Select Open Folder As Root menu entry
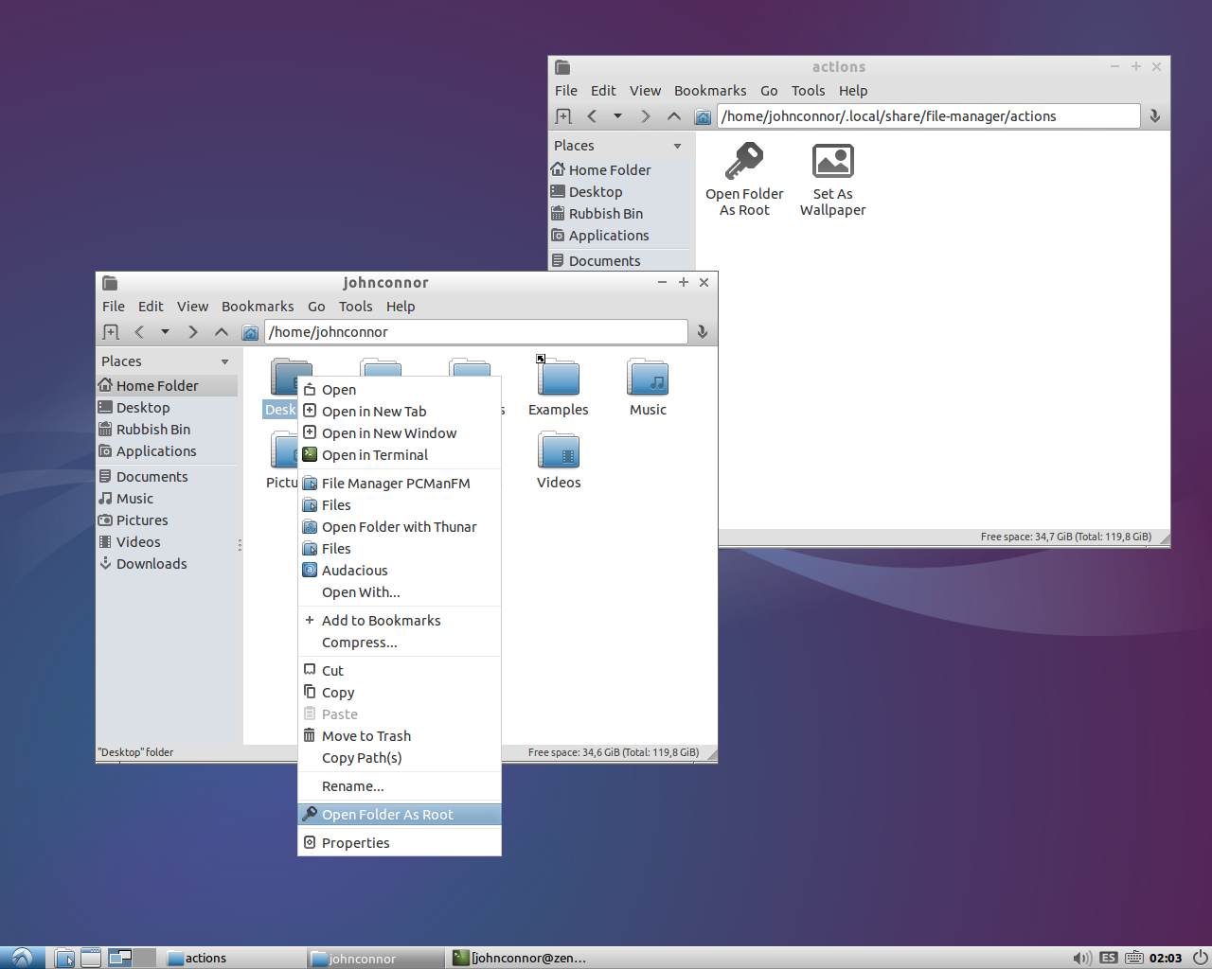The width and height of the screenshot is (1212, 969). [x=387, y=815]
